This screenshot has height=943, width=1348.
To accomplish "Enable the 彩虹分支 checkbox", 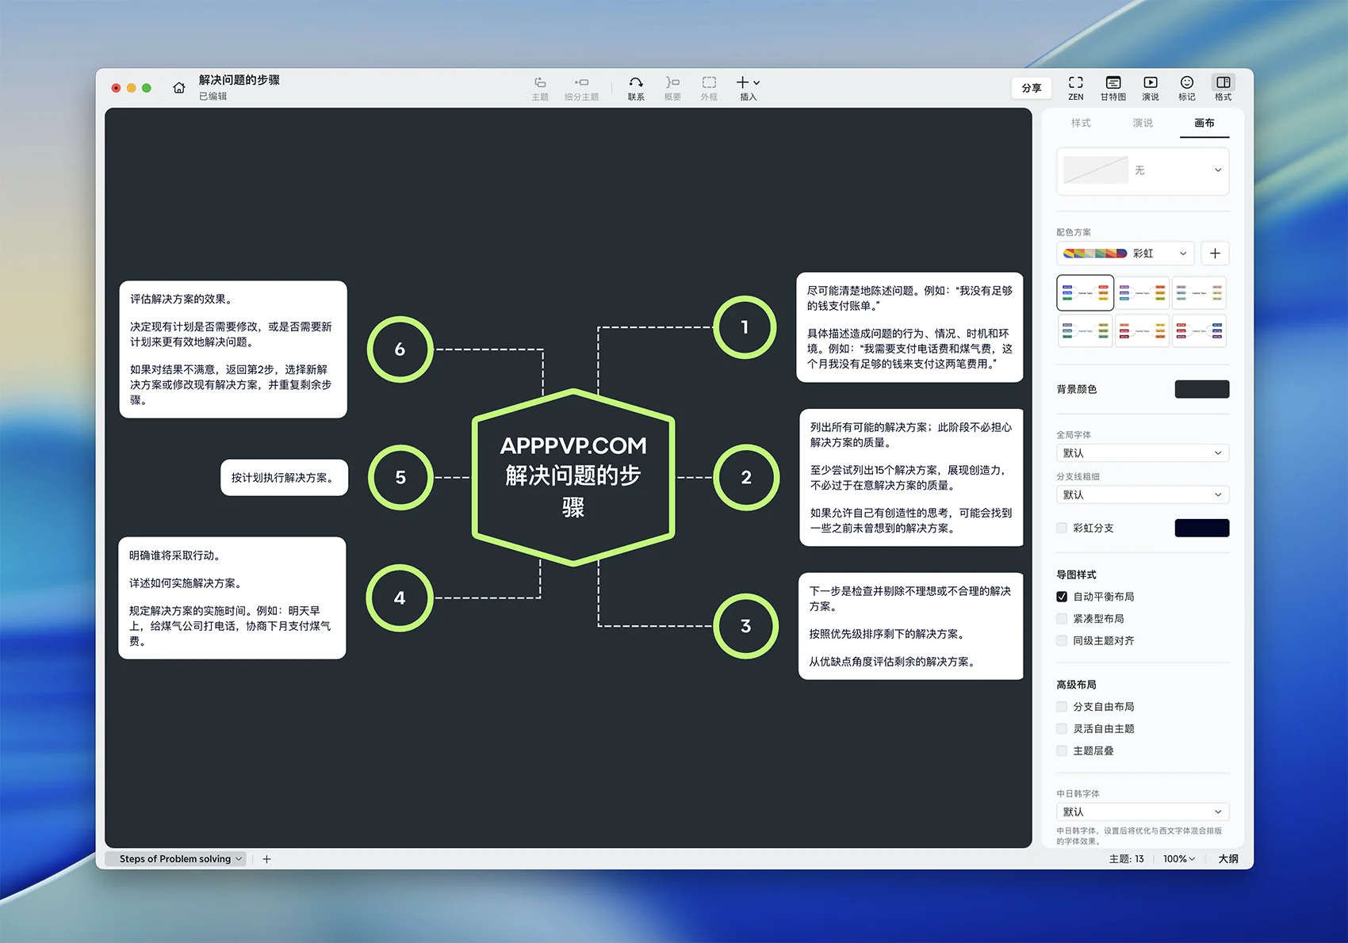I will (x=1062, y=528).
